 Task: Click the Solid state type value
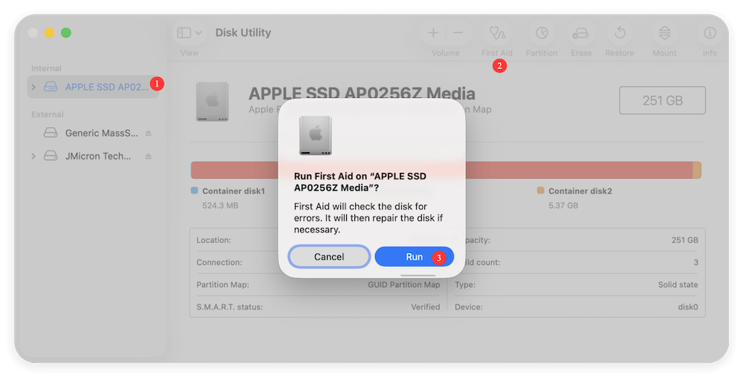tap(678, 285)
